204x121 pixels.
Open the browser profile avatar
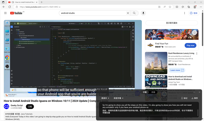pyautogui.click(x=195, y=7)
